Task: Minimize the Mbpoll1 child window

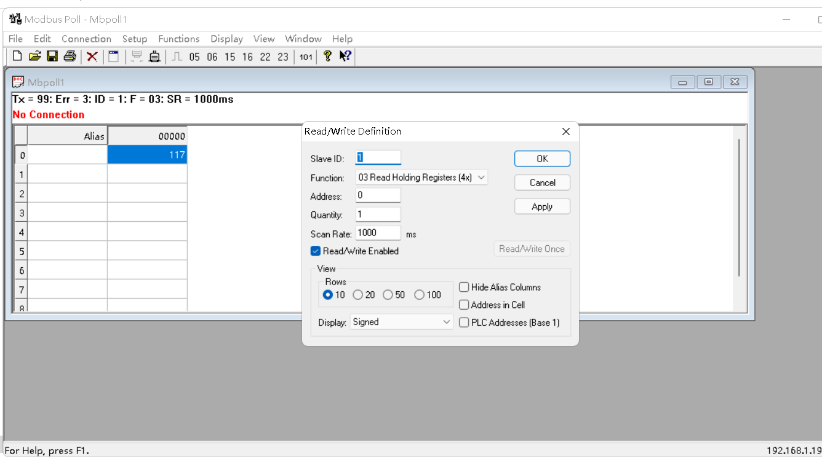Action: [x=683, y=82]
